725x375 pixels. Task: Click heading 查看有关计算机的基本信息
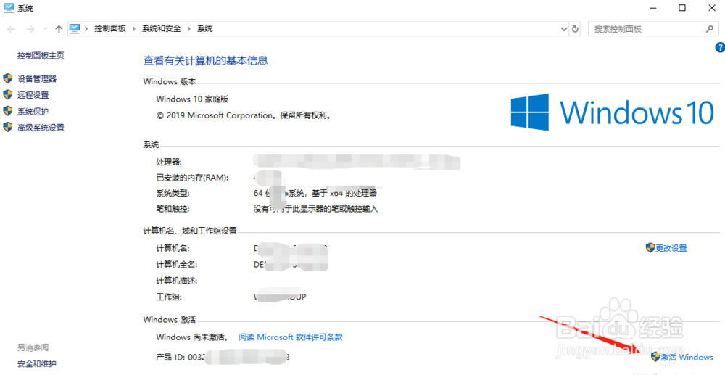[x=206, y=61]
